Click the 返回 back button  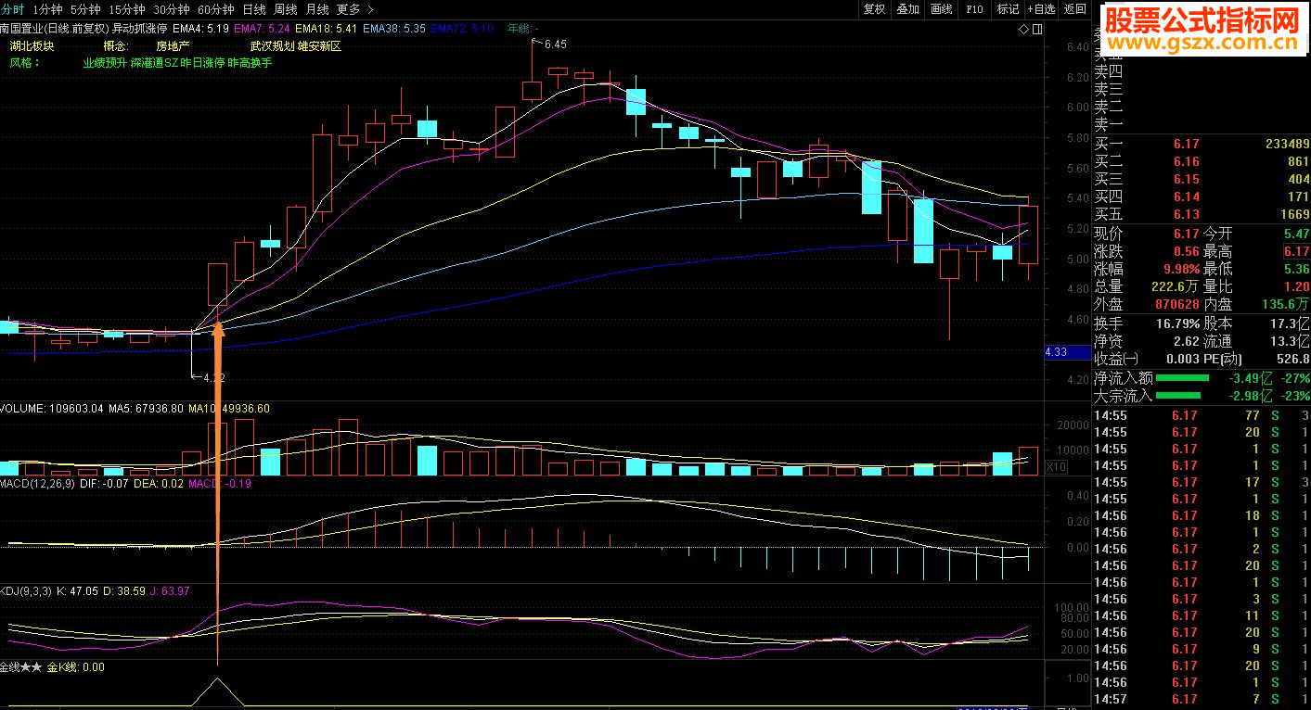coord(1075,9)
